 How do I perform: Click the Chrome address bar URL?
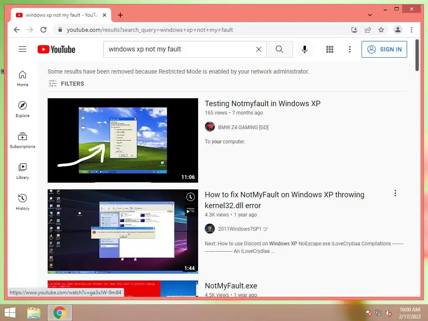tap(150, 30)
